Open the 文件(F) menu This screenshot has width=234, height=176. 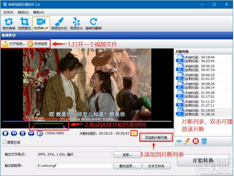[x=8, y=12]
